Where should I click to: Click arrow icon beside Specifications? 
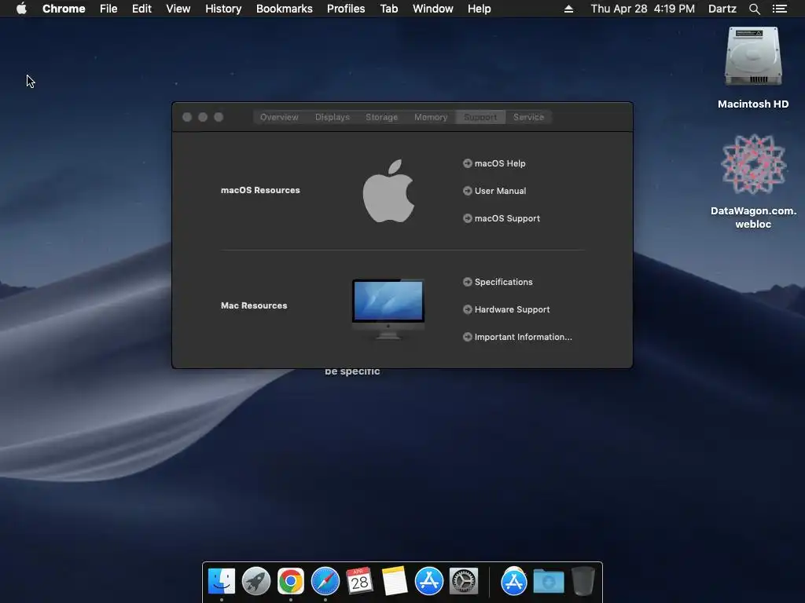(x=467, y=282)
